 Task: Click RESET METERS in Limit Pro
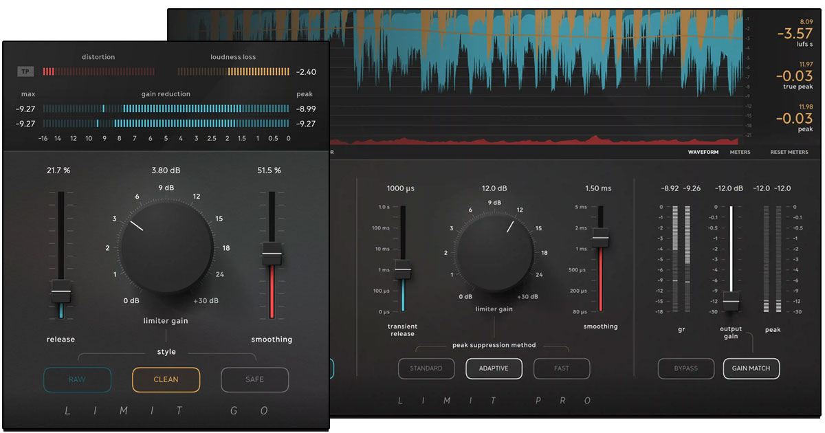[789, 152]
